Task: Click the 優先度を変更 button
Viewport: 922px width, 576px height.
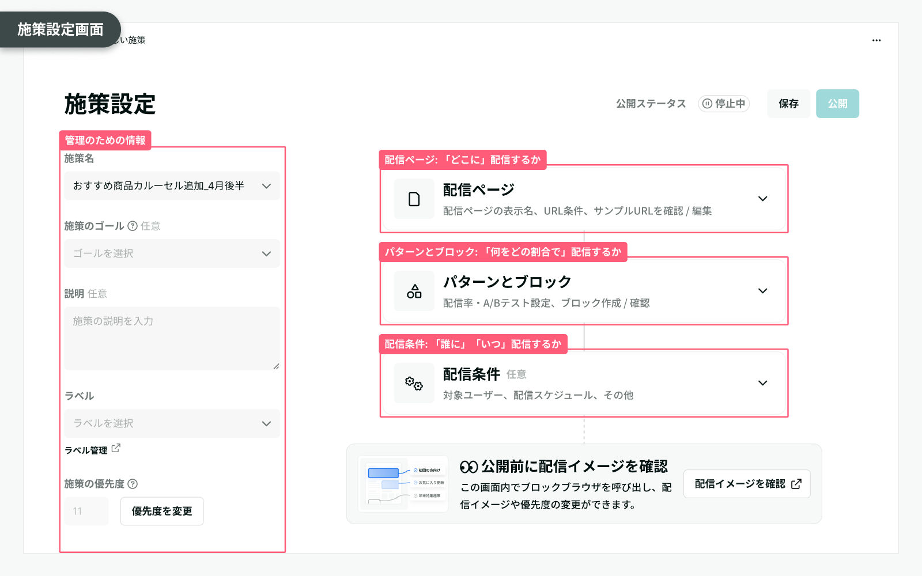Action: (162, 511)
